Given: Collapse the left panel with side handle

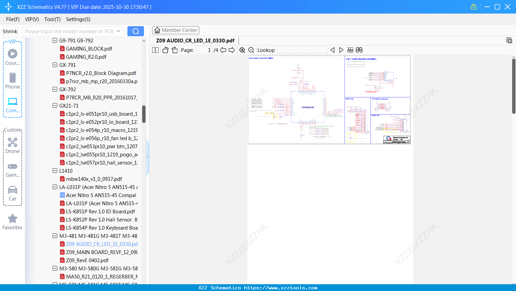Looking at the screenshot, I should 147,157.
